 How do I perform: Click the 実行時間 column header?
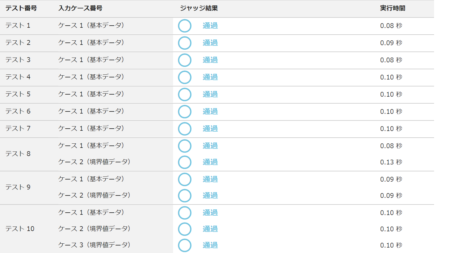[x=393, y=8]
